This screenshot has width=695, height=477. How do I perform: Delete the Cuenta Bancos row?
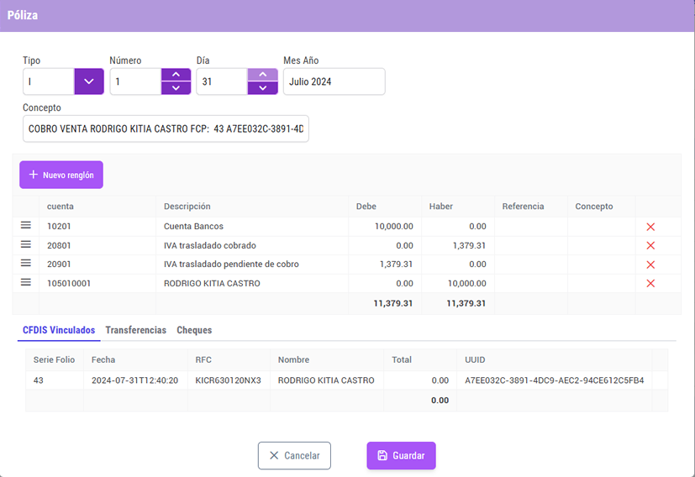click(650, 227)
